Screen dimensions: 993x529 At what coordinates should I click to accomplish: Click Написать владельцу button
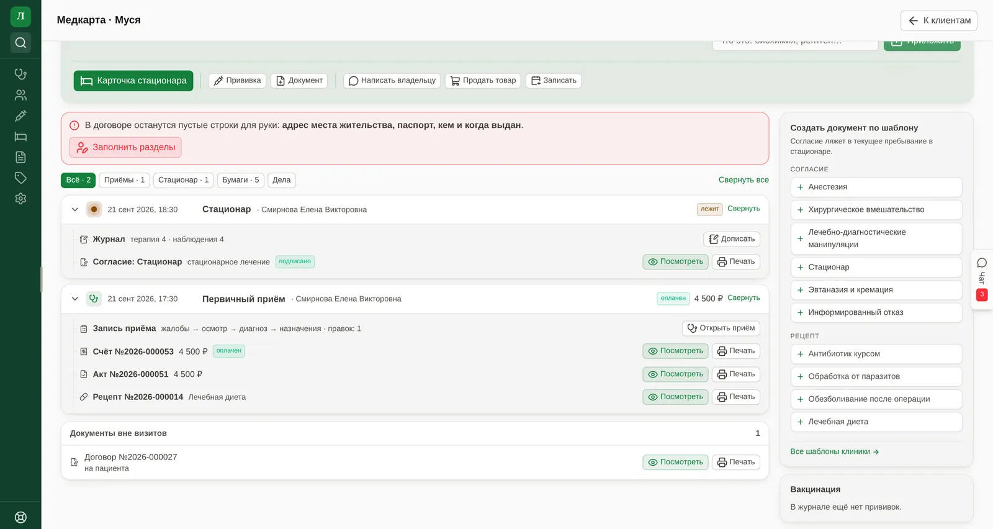[392, 81]
